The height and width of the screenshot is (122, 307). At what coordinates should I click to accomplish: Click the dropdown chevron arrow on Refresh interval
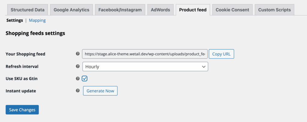coord(204,67)
